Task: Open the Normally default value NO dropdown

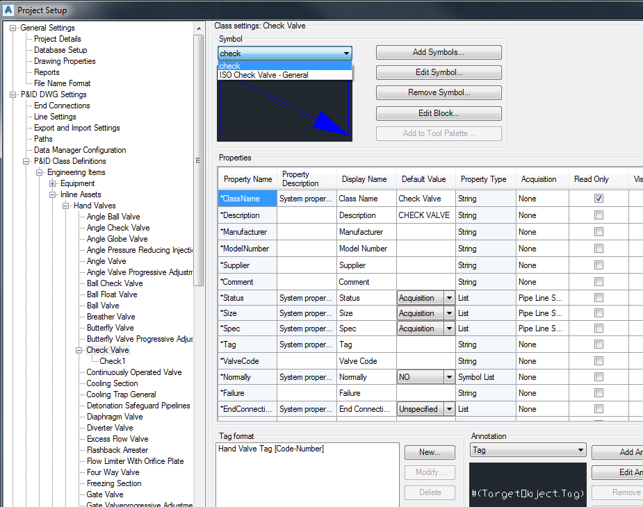Action: (448, 377)
